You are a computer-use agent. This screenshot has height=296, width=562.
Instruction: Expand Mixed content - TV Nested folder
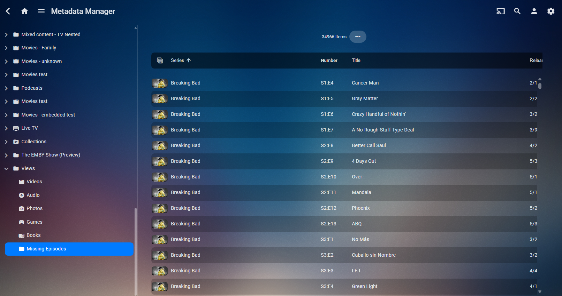point(6,34)
